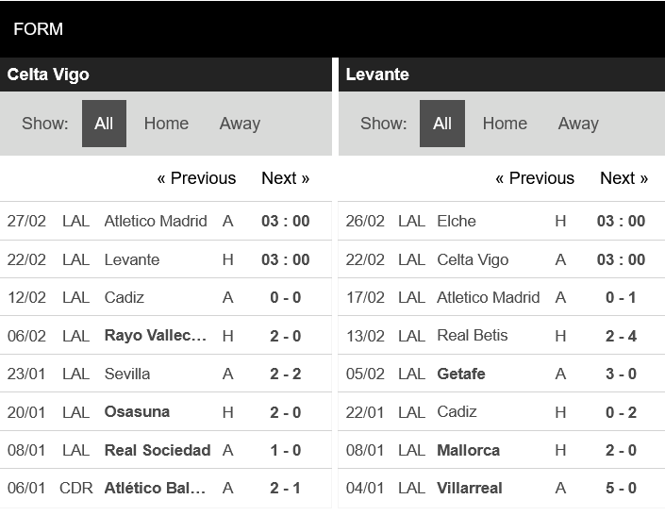Image resolution: width=665 pixels, height=516 pixels.
Task: Show Levante Home matches only
Action: click(505, 124)
